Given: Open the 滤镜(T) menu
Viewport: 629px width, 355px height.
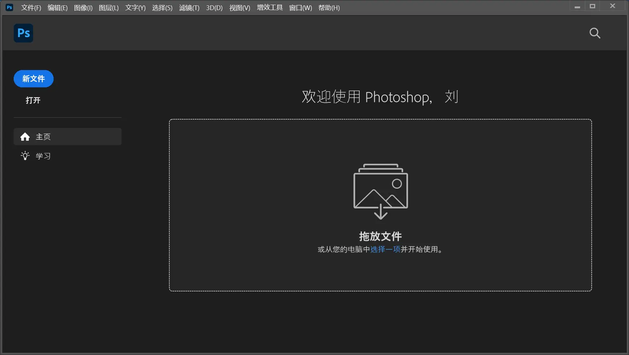Looking at the screenshot, I should 189,8.
